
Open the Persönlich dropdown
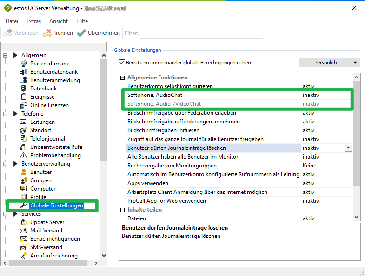point(329,63)
